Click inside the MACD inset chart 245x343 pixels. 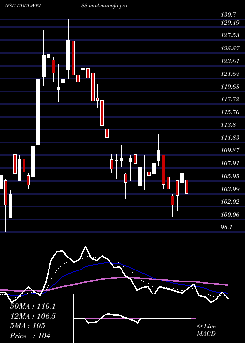135,318
